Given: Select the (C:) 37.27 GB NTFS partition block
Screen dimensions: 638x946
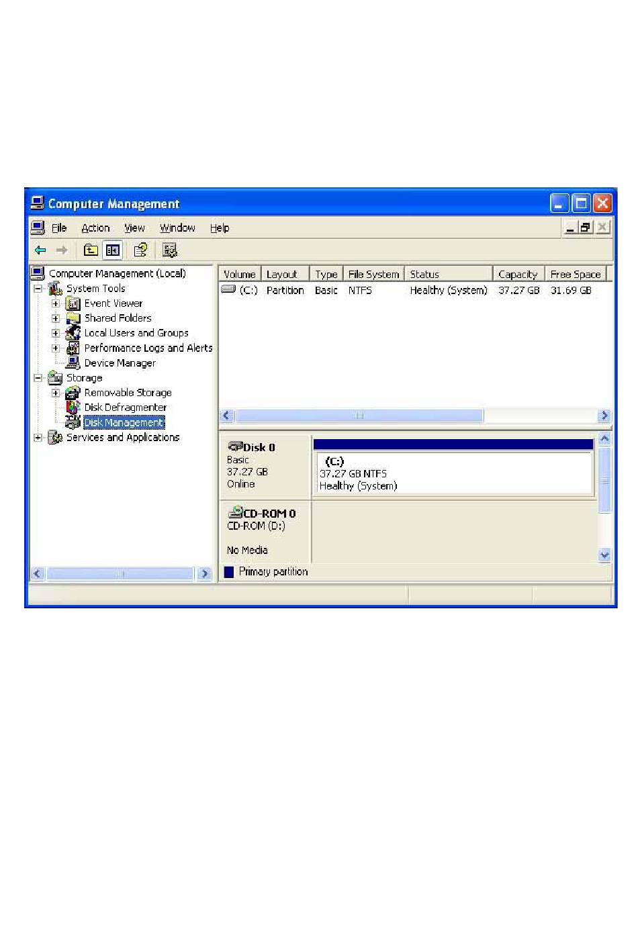Looking at the screenshot, I should point(454,473).
